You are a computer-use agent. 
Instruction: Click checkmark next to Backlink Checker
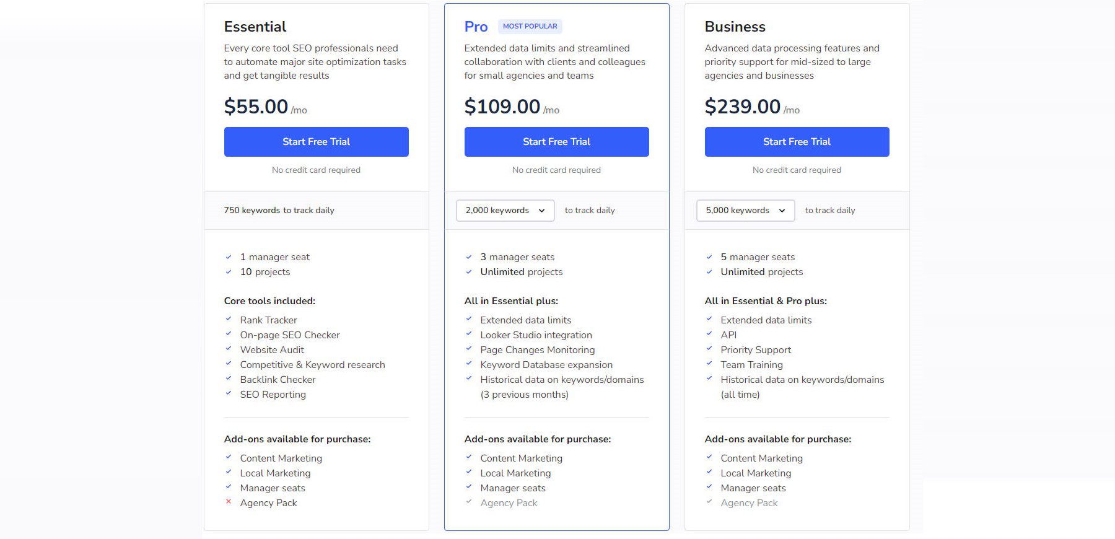click(228, 379)
